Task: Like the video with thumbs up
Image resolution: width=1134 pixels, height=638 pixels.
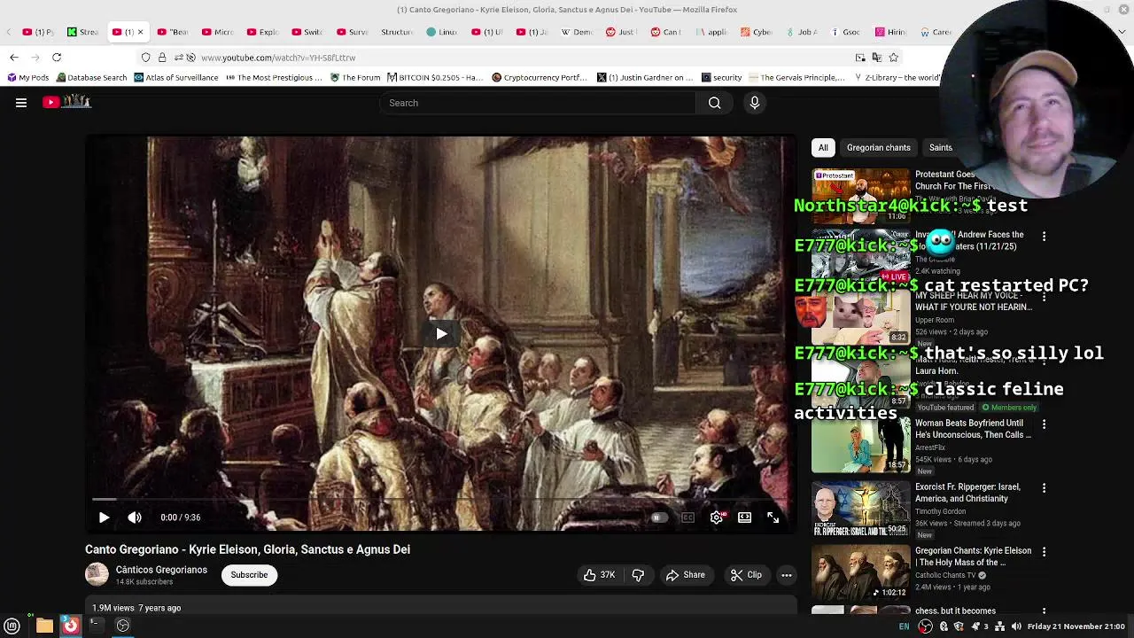Action: click(x=599, y=575)
